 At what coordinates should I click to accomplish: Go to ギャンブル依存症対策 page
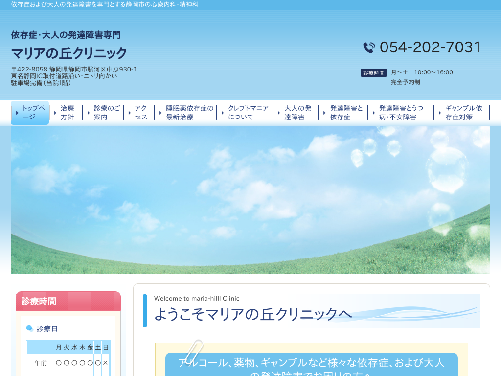463,113
